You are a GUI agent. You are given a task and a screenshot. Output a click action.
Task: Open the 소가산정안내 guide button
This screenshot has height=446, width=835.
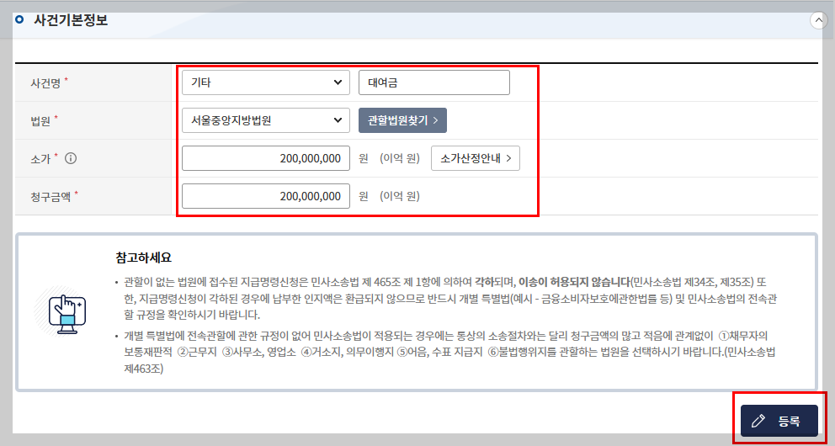click(476, 158)
